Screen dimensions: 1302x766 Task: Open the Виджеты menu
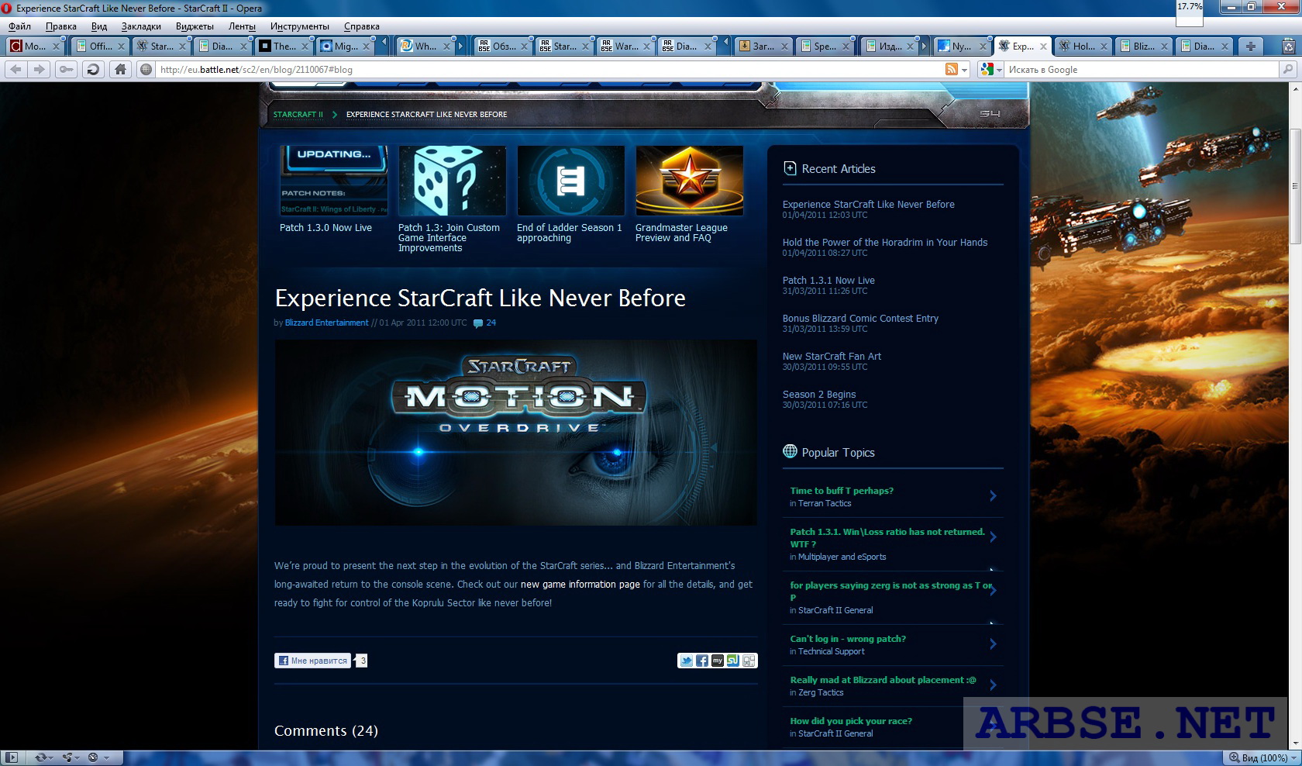[x=195, y=26]
